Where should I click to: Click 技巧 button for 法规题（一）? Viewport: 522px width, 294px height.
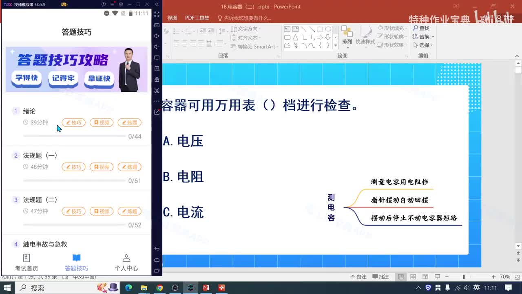[73, 167]
